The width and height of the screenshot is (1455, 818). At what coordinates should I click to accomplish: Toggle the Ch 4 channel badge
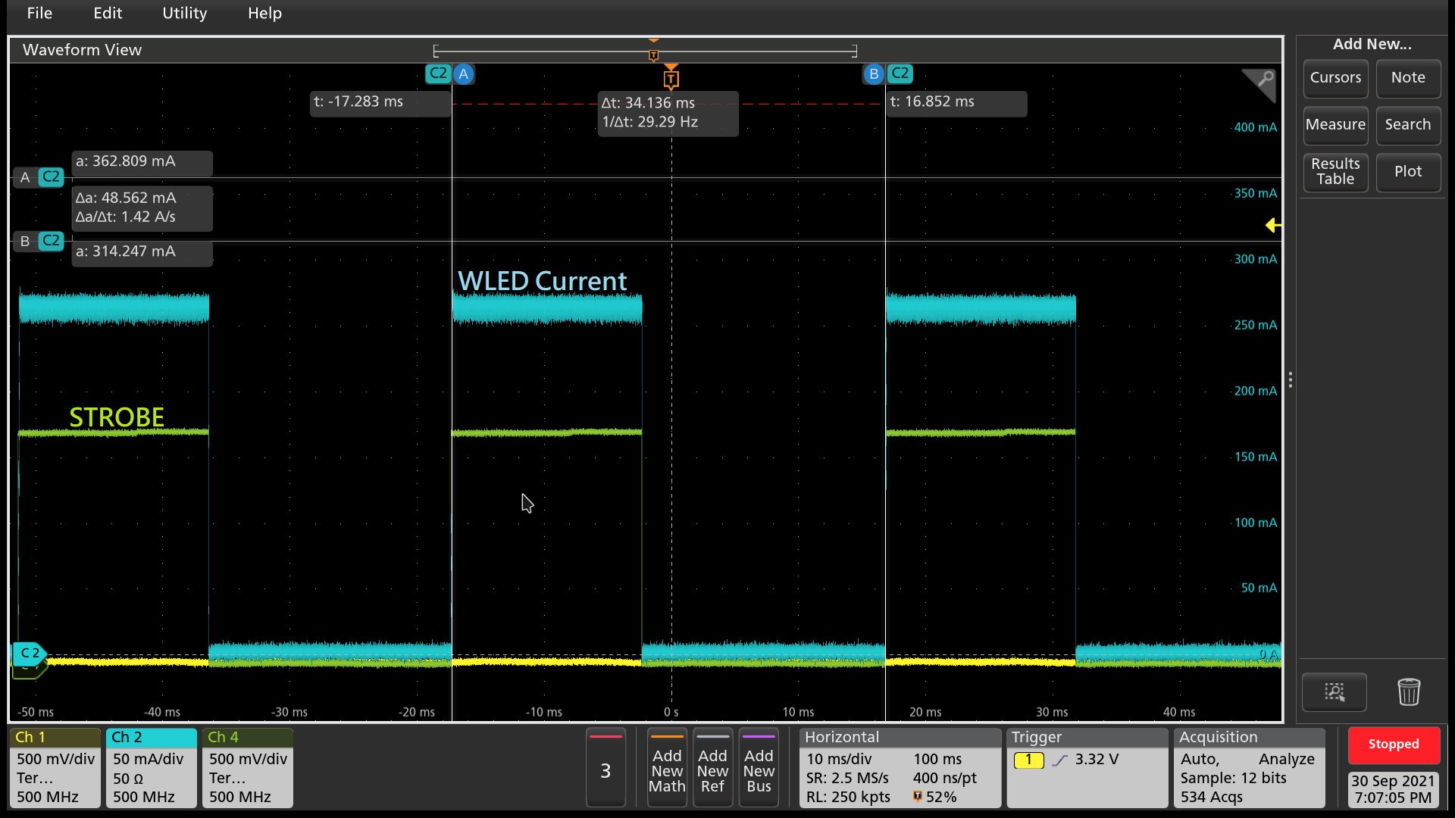247,767
